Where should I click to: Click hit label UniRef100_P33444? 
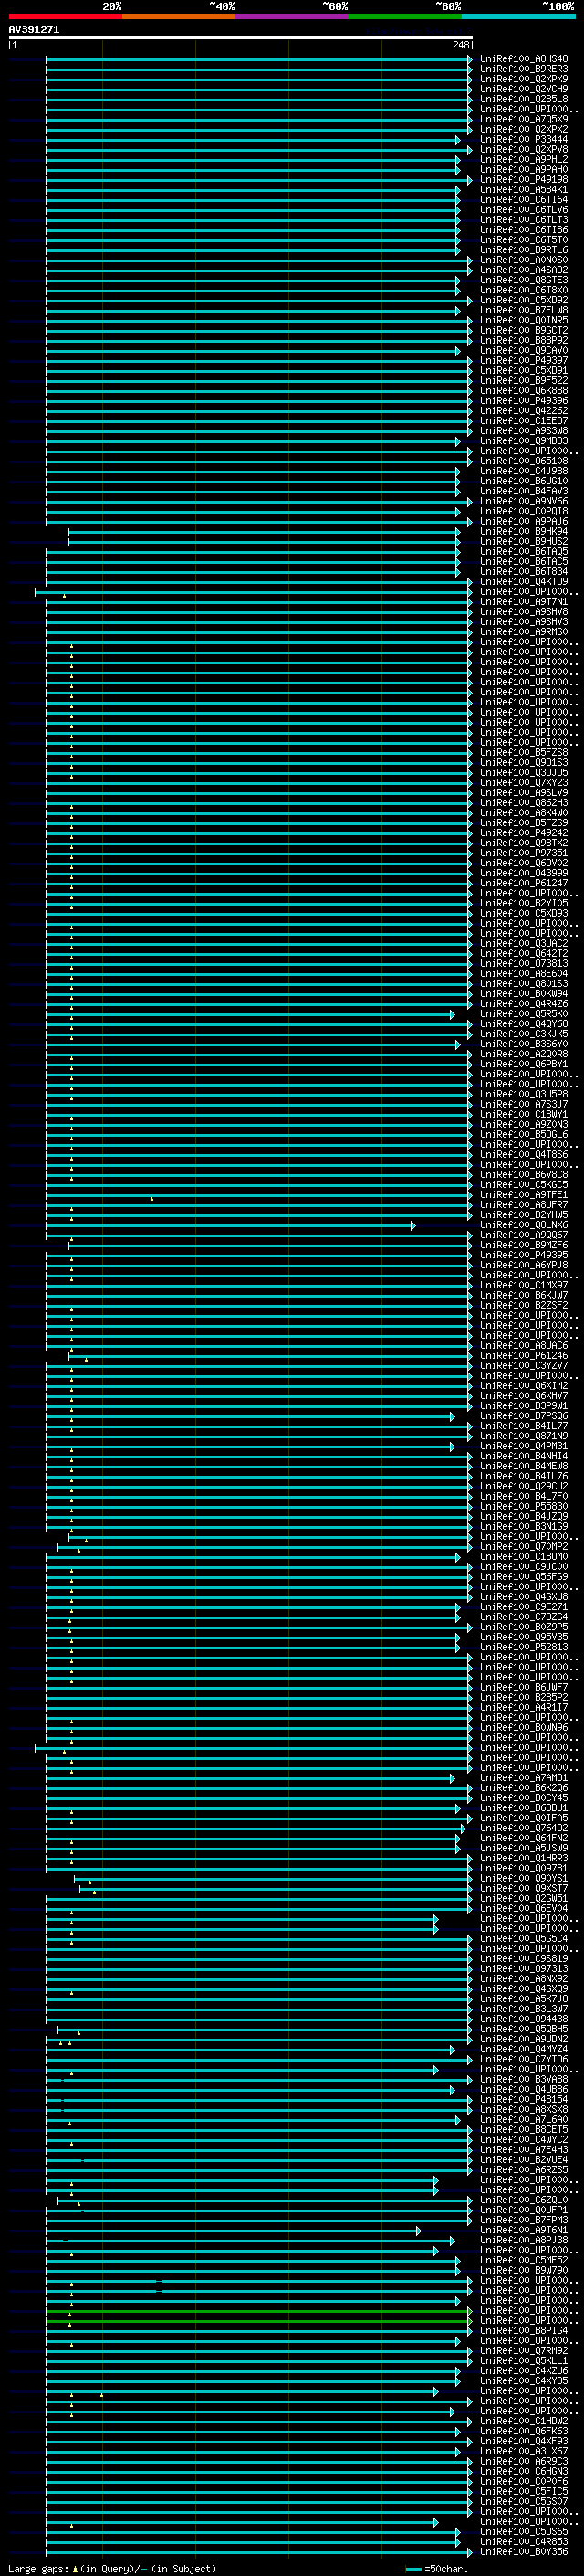524,139
